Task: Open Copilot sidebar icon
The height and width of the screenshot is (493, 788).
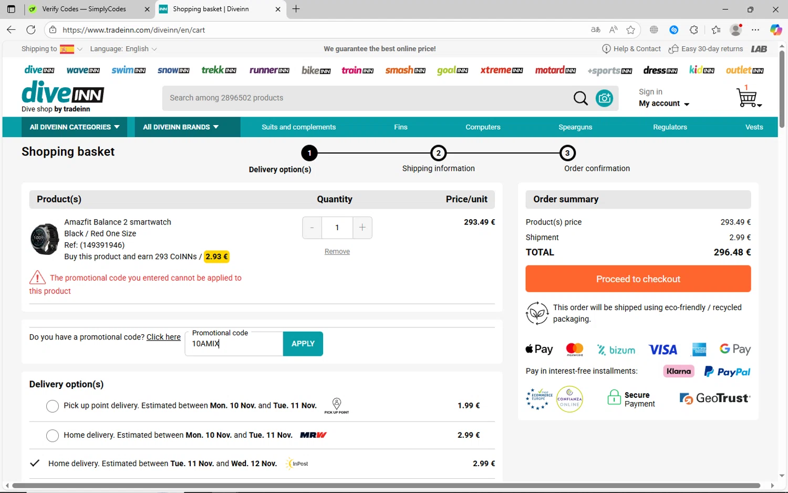Action: pyautogui.click(x=776, y=30)
